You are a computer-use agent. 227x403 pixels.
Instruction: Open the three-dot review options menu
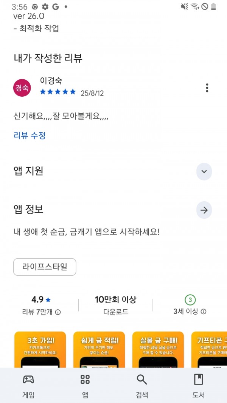point(207,88)
